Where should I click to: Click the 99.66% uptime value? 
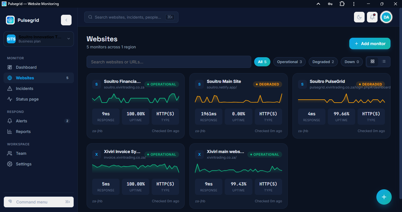[x=341, y=114]
